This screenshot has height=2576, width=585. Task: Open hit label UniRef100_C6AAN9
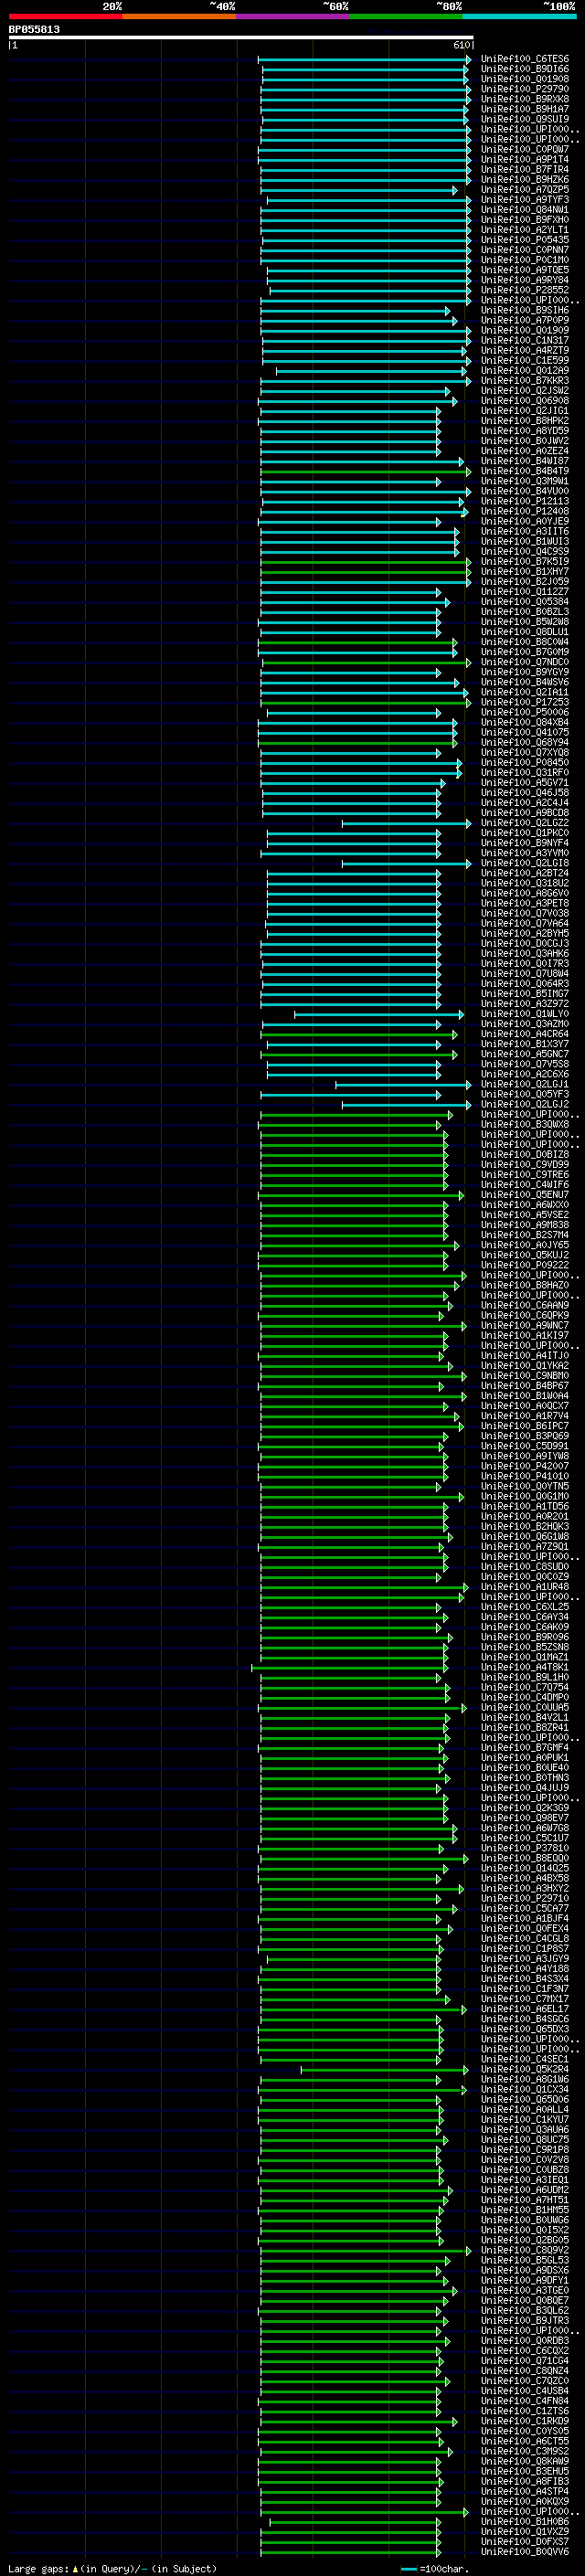[x=524, y=1306]
